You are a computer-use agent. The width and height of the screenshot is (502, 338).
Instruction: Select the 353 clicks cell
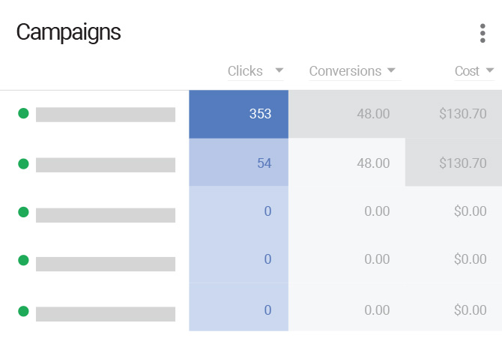(238, 114)
